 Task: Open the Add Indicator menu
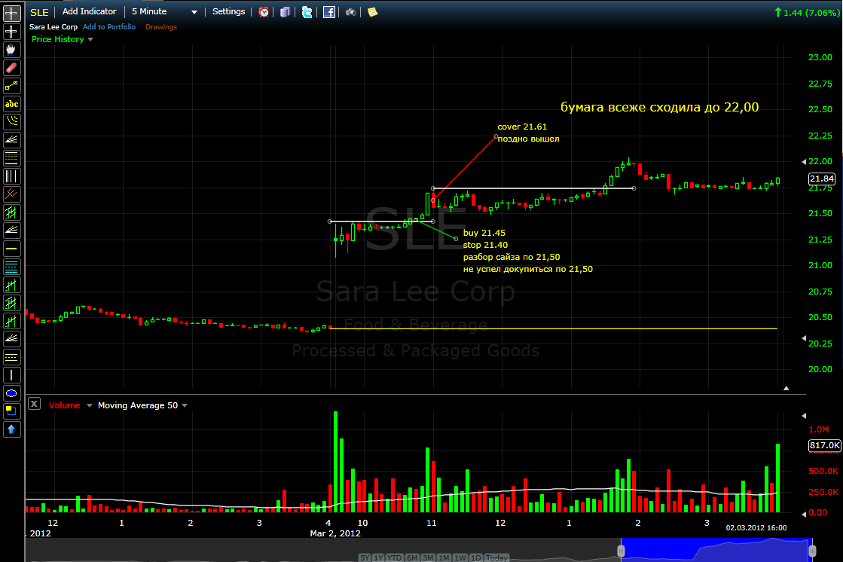89,11
